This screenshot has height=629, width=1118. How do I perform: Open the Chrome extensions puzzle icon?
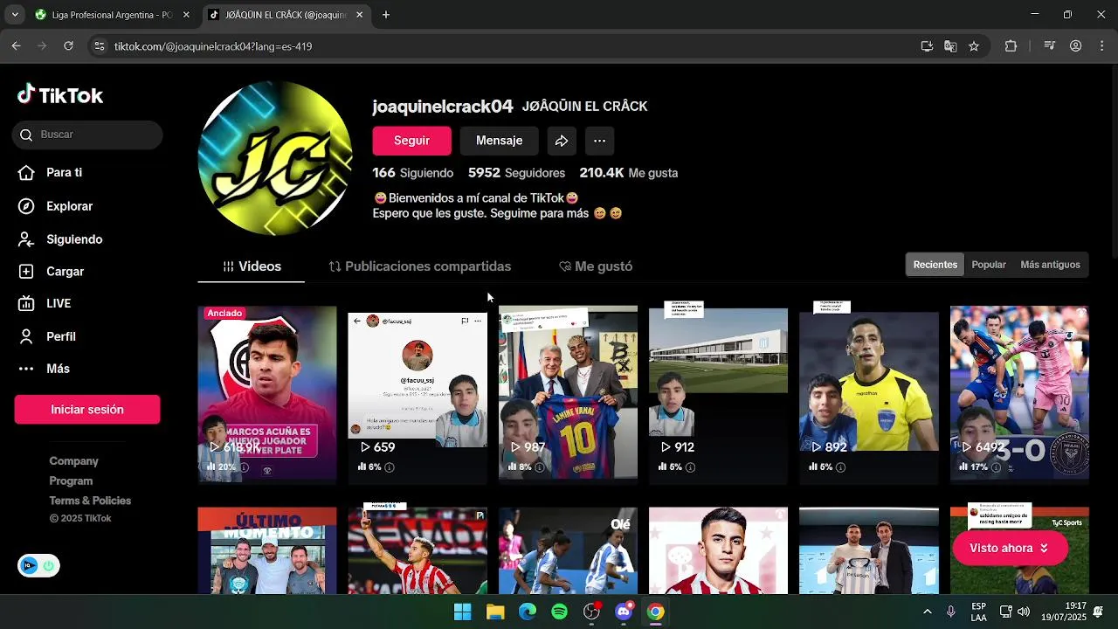tap(1011, 46)
